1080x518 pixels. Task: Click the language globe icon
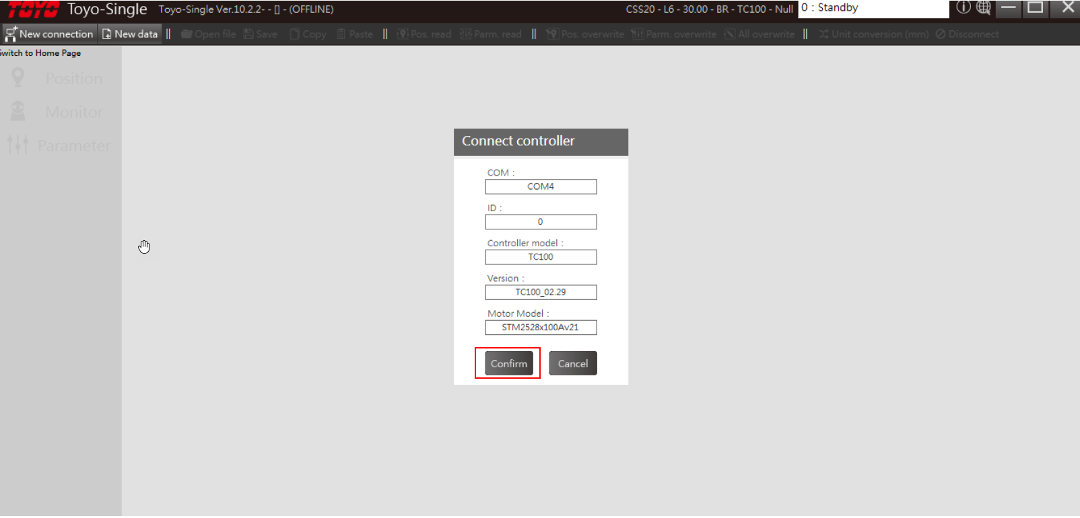pos(984,7)
